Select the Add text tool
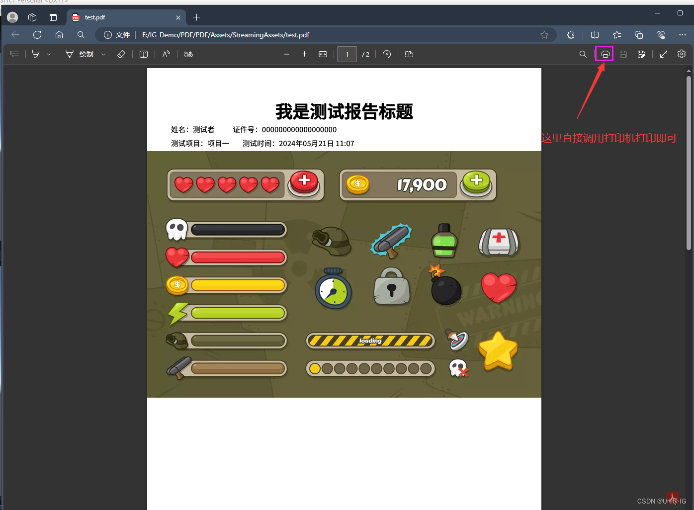The width and height of the screenshot is (694, 510). coord(144,54)
